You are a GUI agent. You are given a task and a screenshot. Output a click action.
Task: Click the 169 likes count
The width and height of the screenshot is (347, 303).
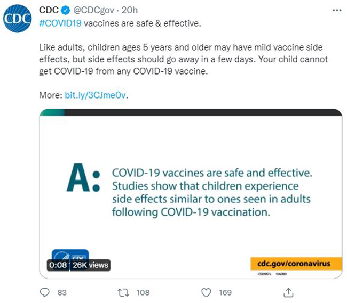click(x=225, y=293)
